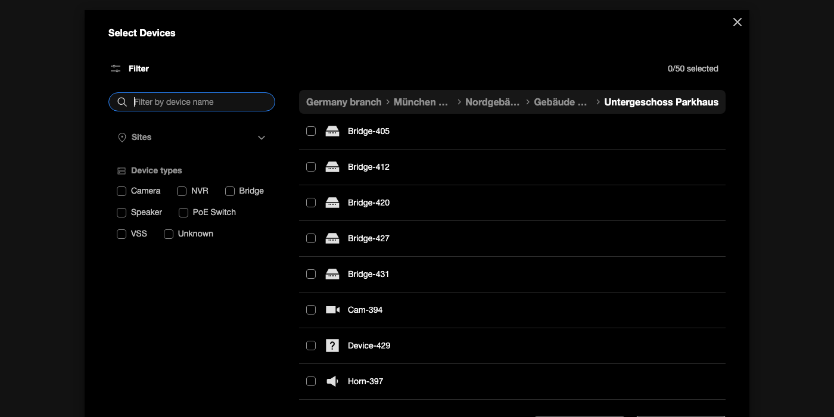Click the Horn-397 speaker icon

(332, 381)
